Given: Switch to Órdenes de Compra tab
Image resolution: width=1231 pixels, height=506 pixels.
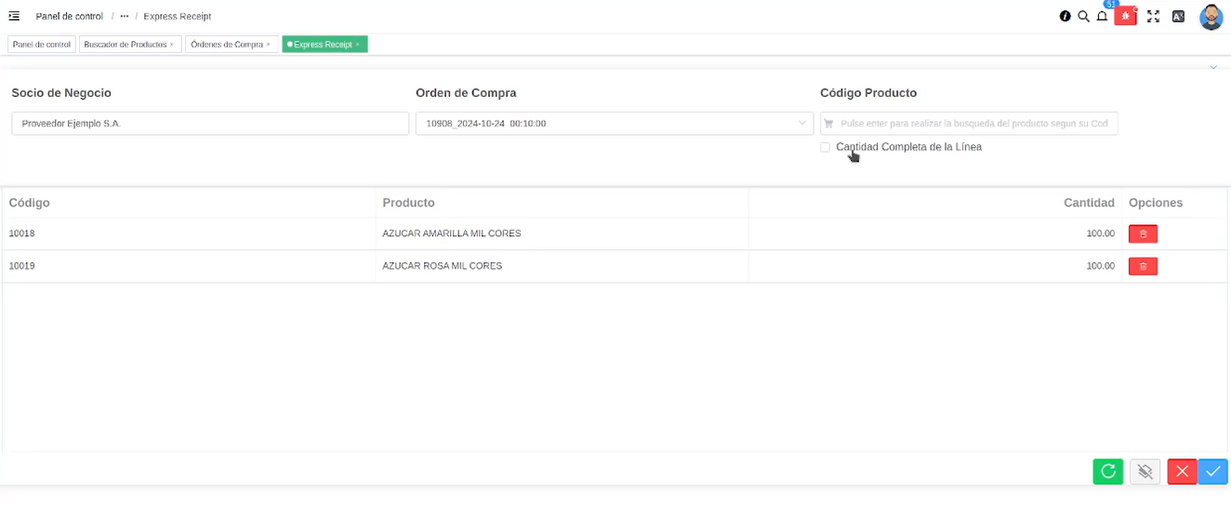Looking at the screenshot, I should tap(227, 44).
